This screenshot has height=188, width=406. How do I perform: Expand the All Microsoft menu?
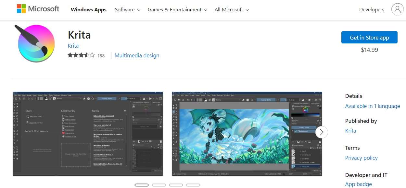tap(232, 10)
